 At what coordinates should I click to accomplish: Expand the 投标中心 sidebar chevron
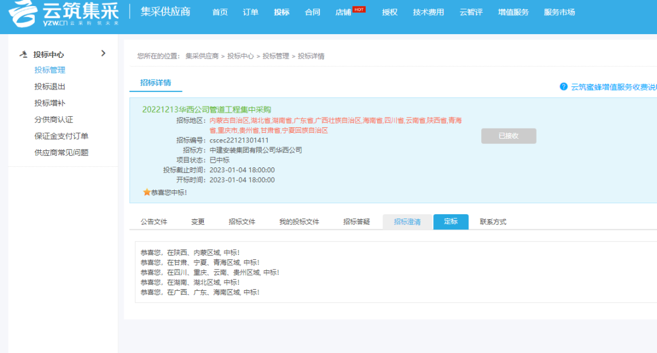(x=103, y=54)
